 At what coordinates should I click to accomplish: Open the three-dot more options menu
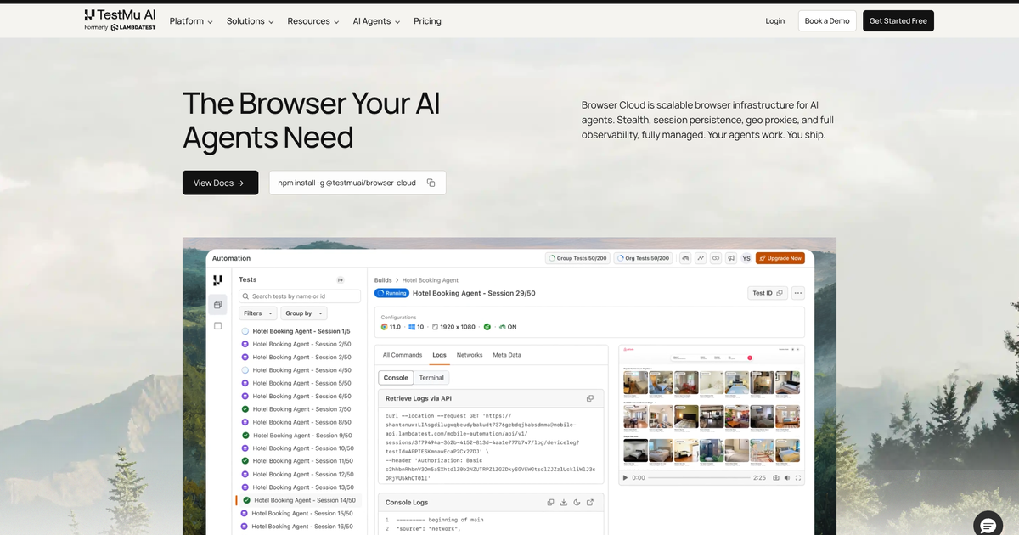point(797,293)
